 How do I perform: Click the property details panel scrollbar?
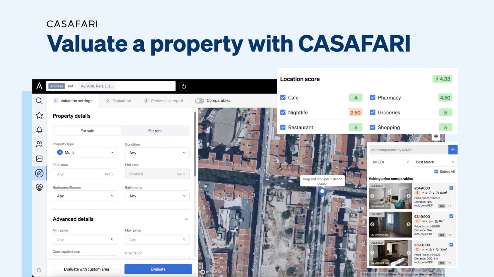tap(195, 144)
